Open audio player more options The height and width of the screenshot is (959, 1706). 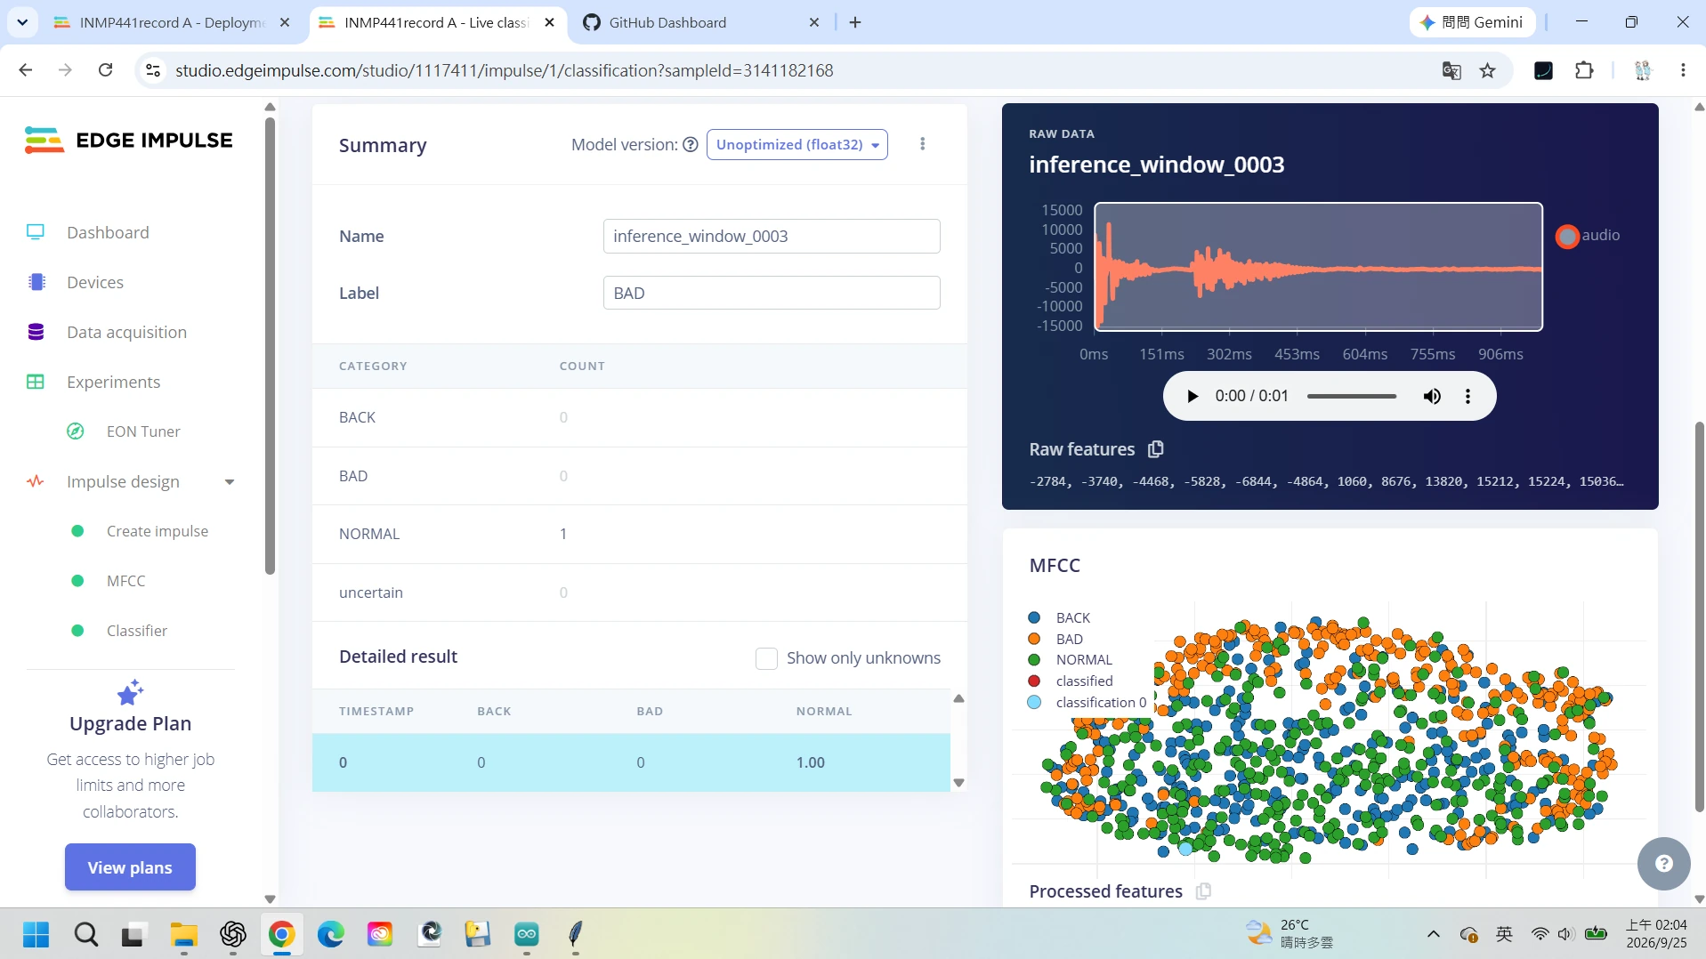coord(1467,396)
